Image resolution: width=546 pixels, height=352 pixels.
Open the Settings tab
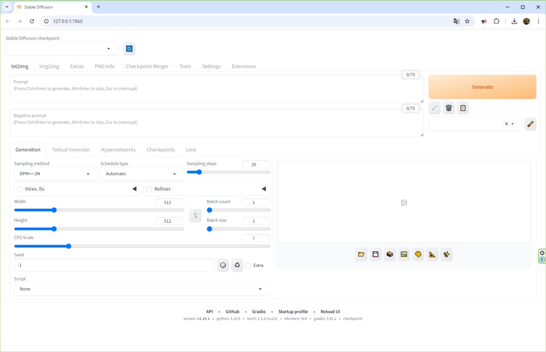coord(211,66)
